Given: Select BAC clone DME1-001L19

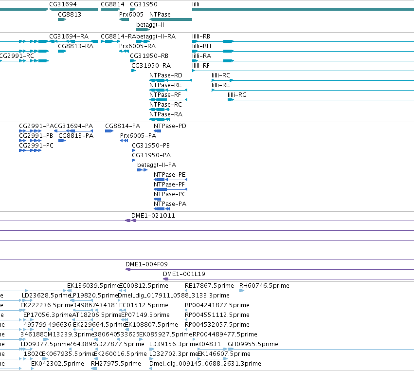Looking at the screenshot, I should pos(184,274).
